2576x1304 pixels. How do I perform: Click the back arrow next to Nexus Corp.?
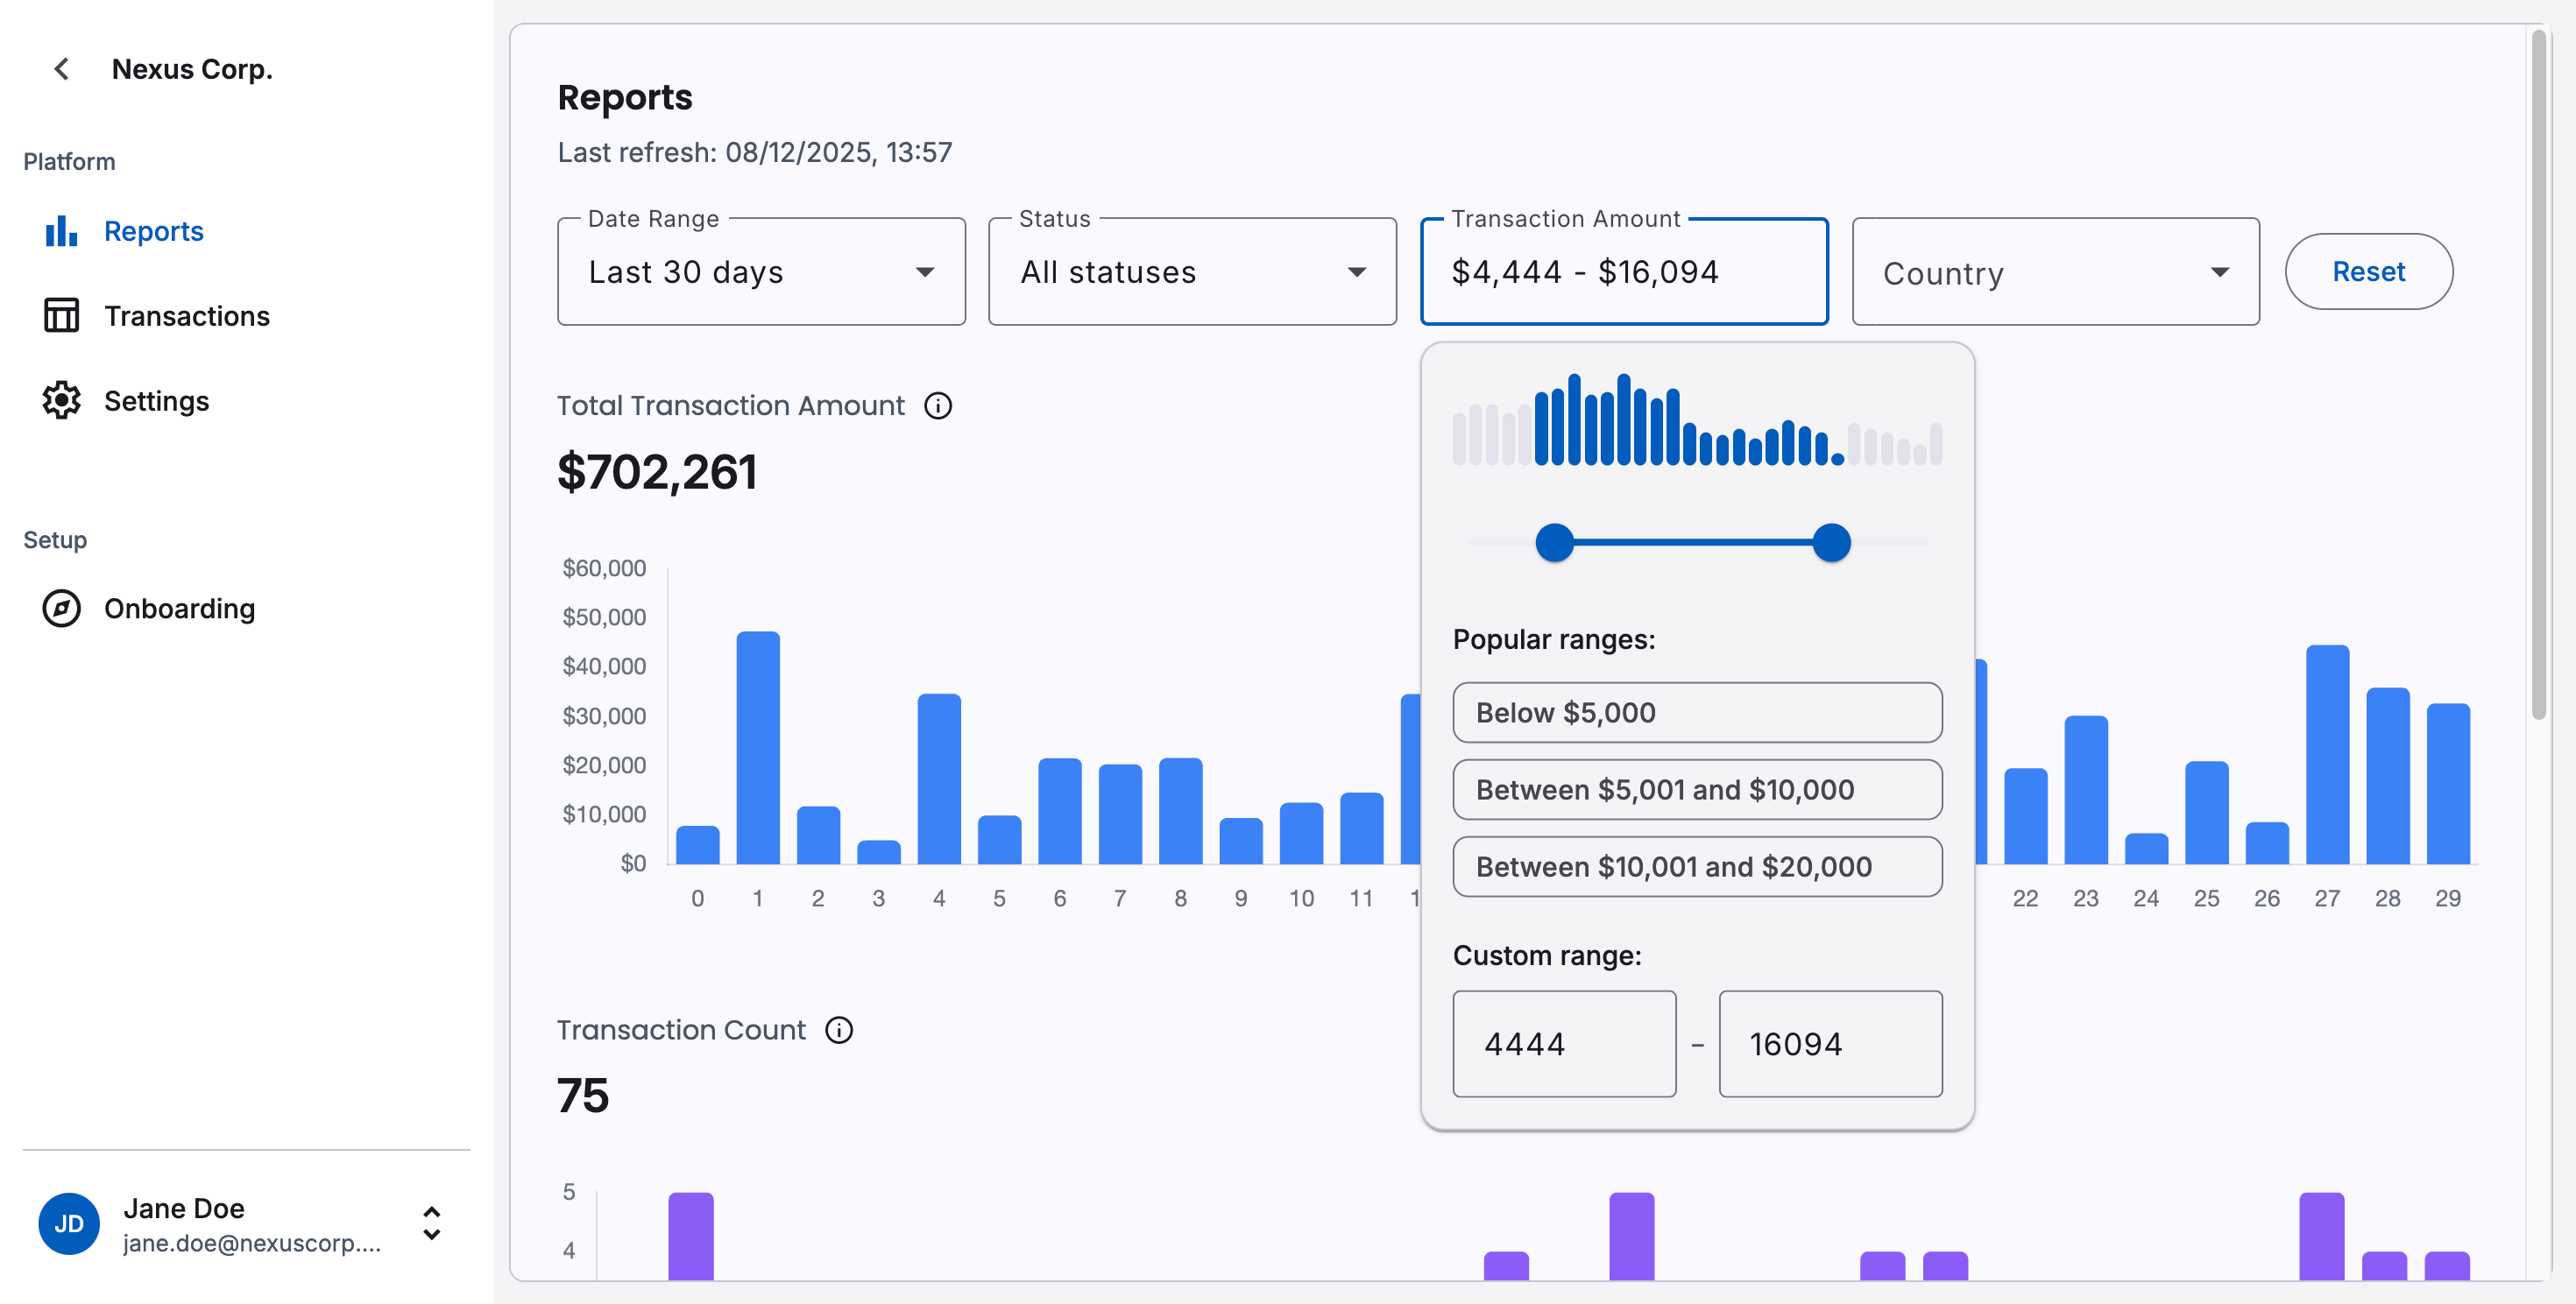coord(61,68)
